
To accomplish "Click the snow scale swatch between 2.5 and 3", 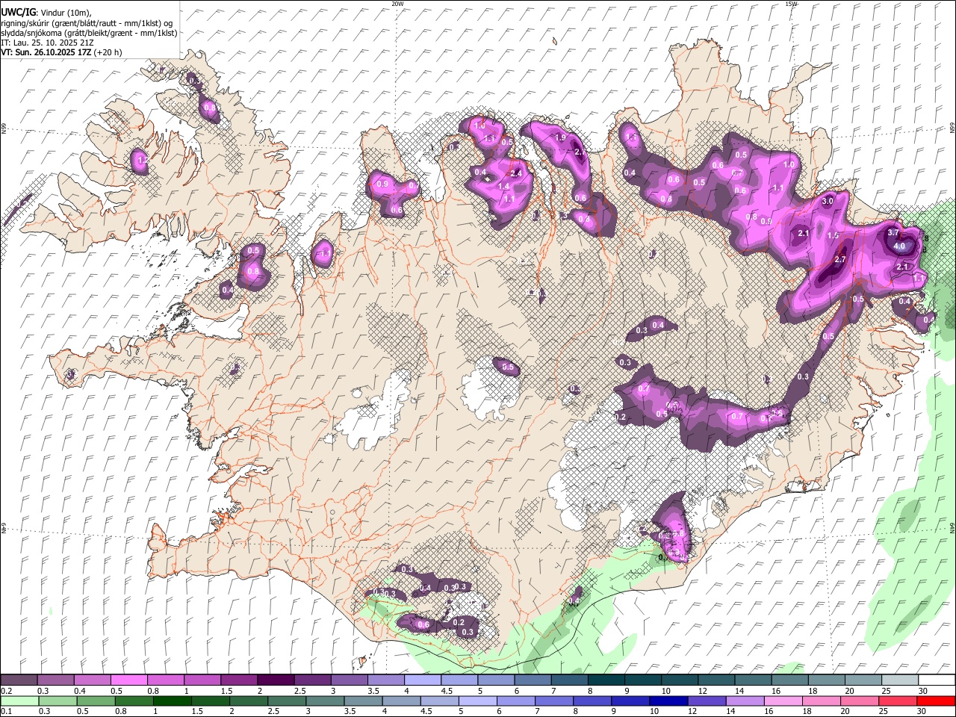I will point(312,680).
